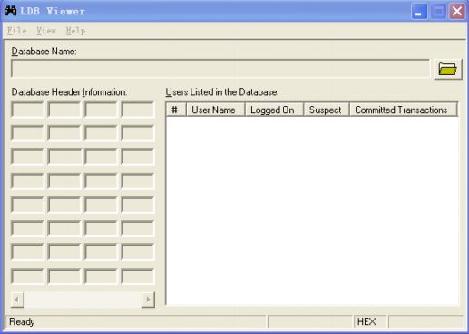Viewport: 469px width, 334px height.
Task: Minimize the LDB Viewer window
Action: click(419, 12)
